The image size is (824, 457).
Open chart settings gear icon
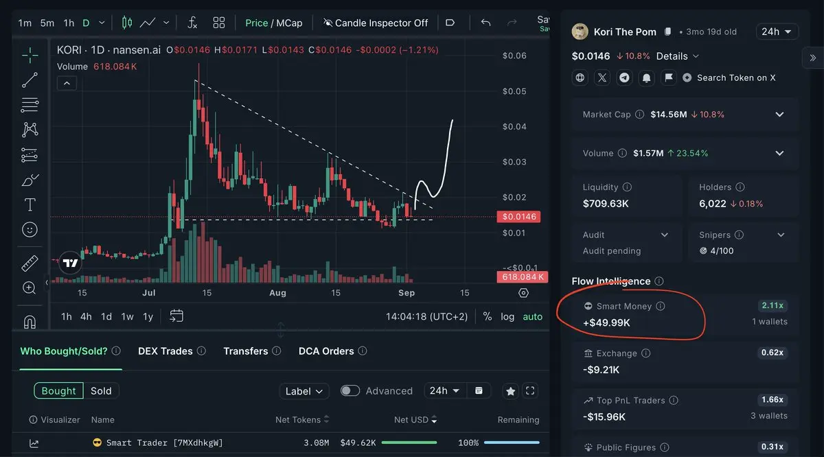[x=524, y=293]
